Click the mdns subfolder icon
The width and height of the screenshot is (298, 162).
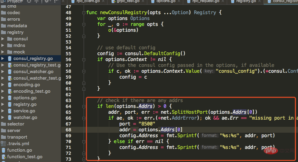[10, 45]
